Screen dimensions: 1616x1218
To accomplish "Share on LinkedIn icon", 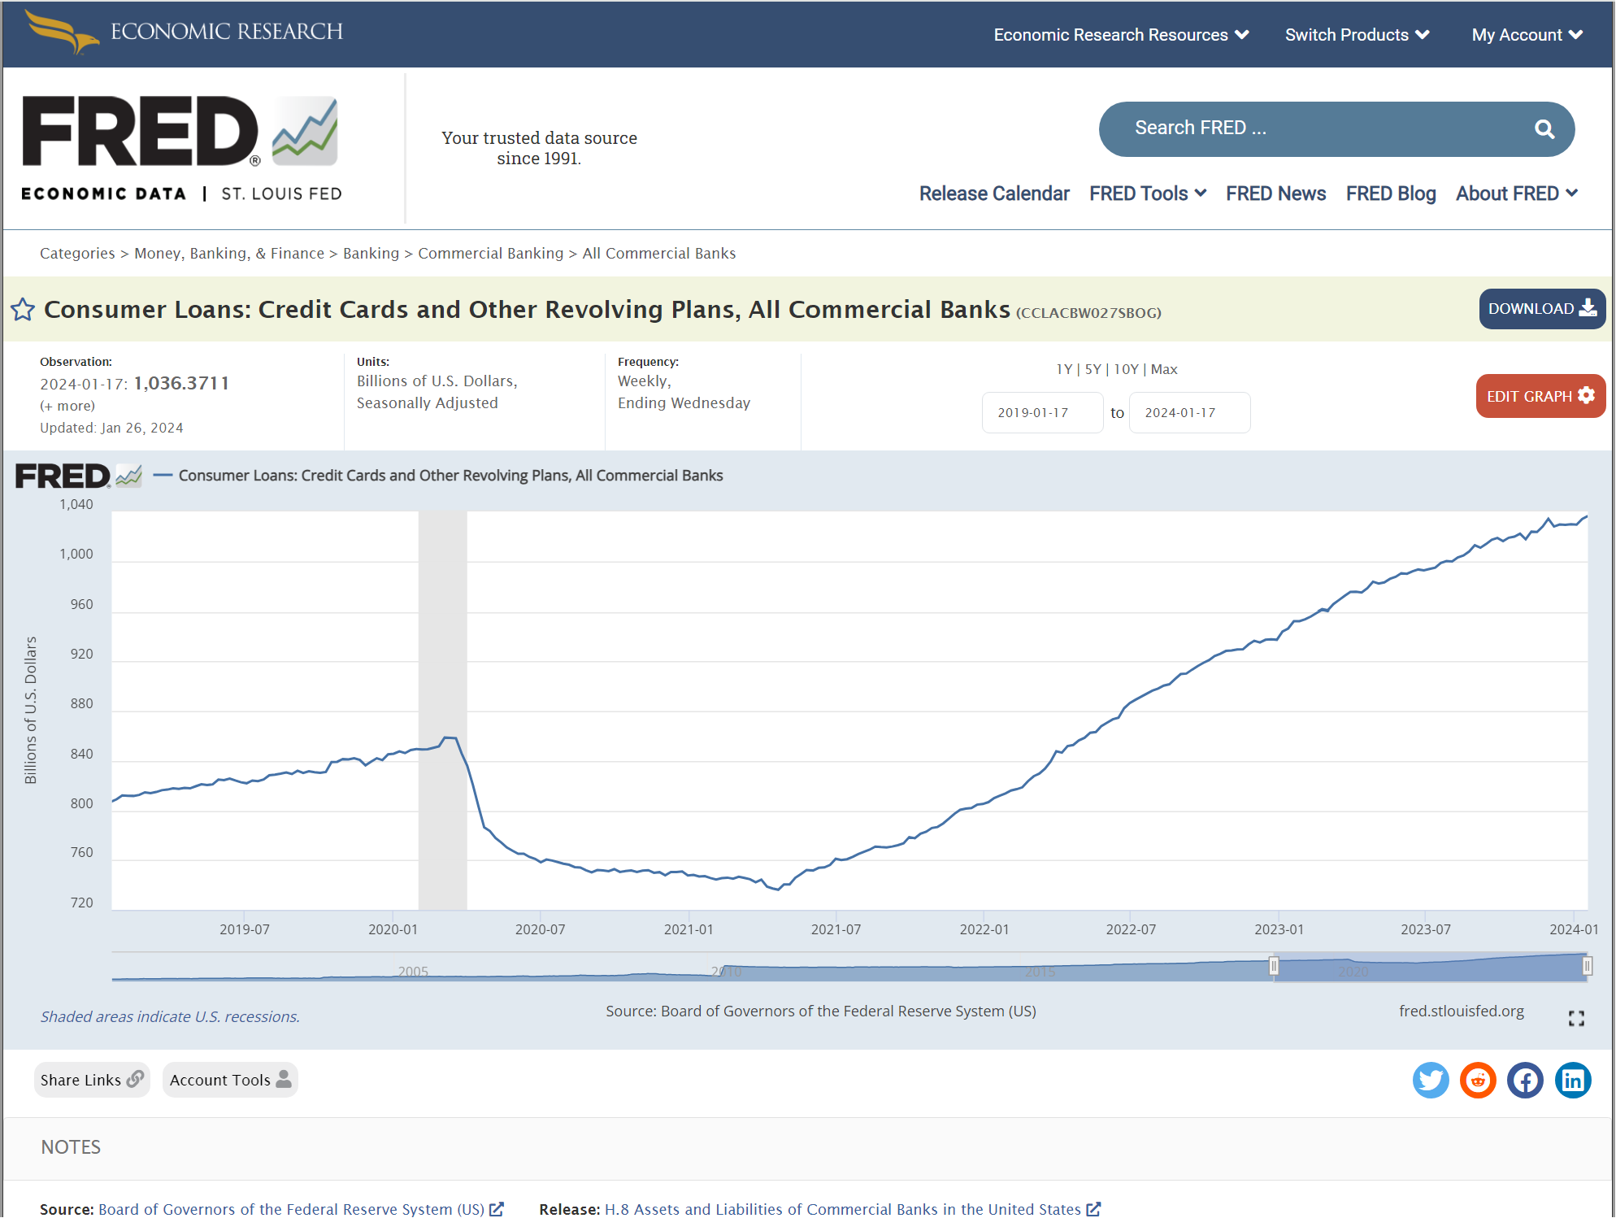I will pos(1573,1081).
